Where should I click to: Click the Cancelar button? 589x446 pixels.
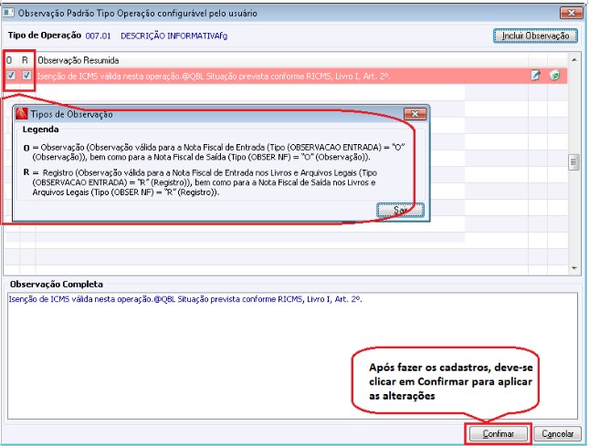(x=557, y=434)
